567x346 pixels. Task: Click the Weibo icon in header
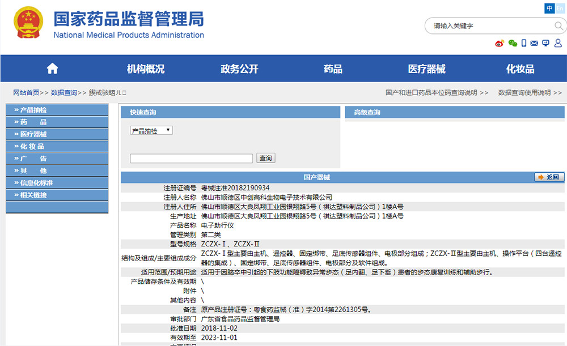click(x=500, y=44)
